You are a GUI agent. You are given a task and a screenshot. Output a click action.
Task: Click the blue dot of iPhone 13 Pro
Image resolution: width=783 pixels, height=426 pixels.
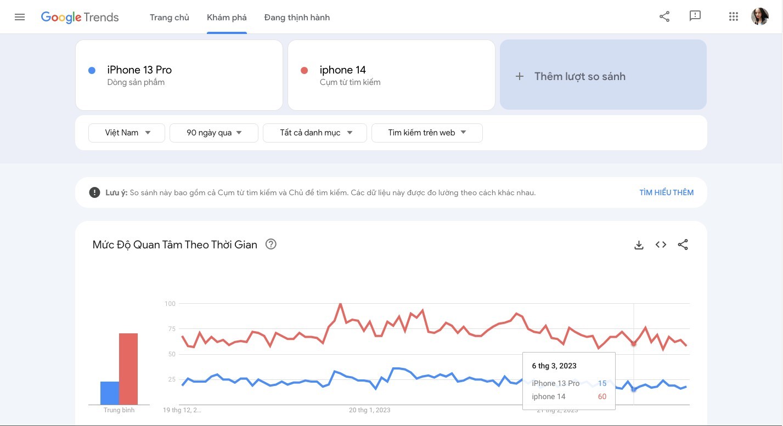pos(92,70)
